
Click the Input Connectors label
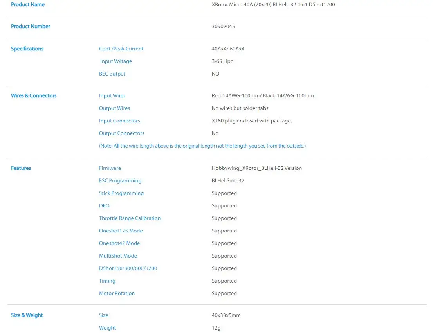click(x=119, y=121)
